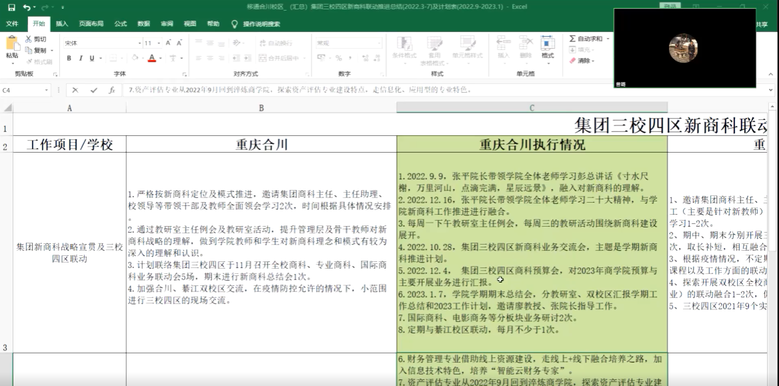The height and width of the screenshot is (386, 779).
Task: Switch to the Insert (插入) tab
Action: click(x=62, y=24)
